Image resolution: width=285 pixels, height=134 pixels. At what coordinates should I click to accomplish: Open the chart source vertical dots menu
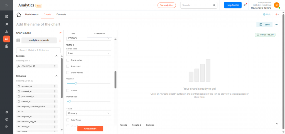pos(60,40)
